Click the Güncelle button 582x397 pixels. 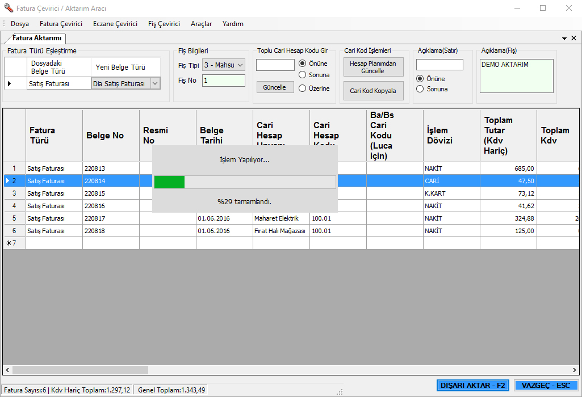[x=275, y=87]
